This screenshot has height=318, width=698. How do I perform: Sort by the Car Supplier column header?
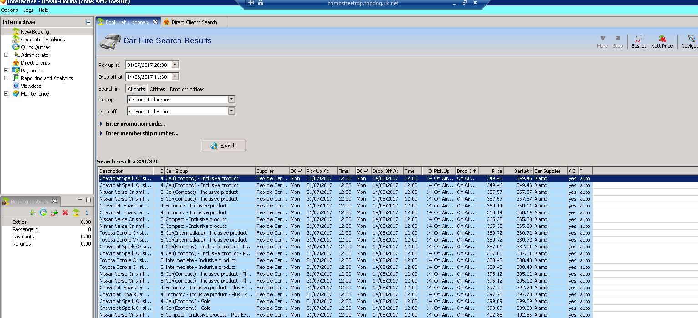pyautogui.click(x=550, y=171)
